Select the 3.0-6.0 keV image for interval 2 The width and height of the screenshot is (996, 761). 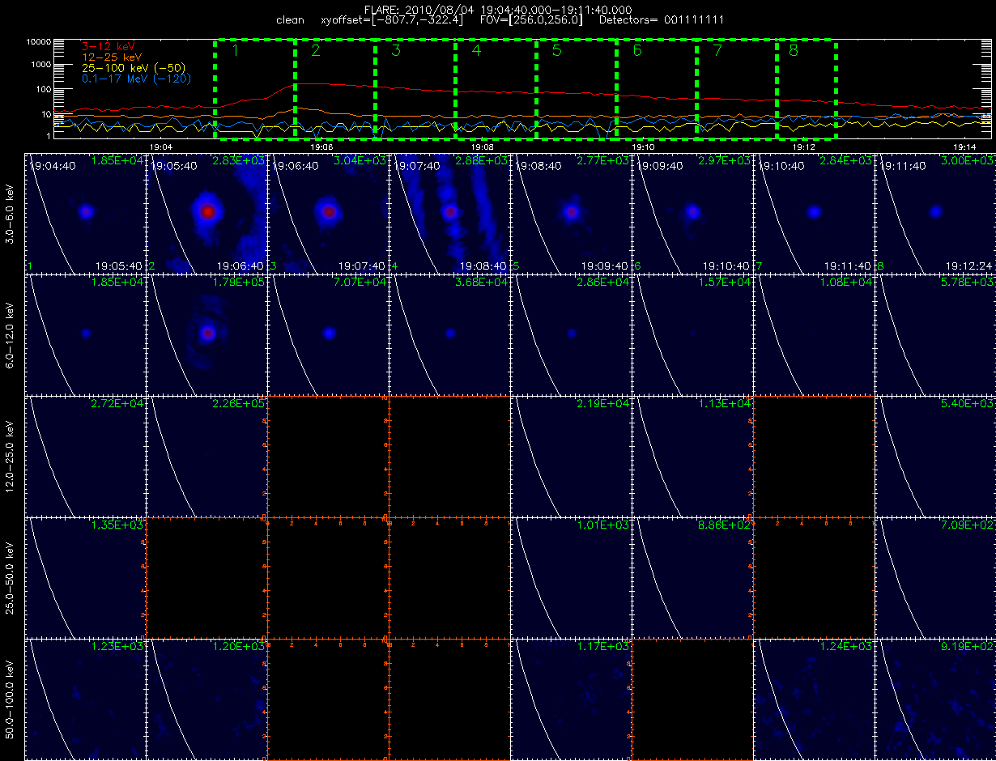click(x=207, y=212)
